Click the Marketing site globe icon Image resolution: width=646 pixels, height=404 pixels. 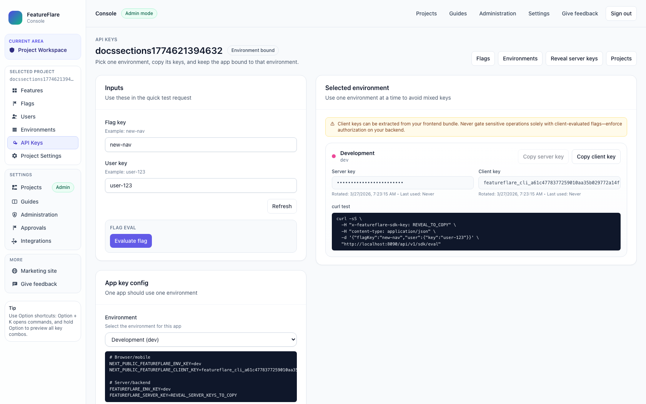(15, 271)
